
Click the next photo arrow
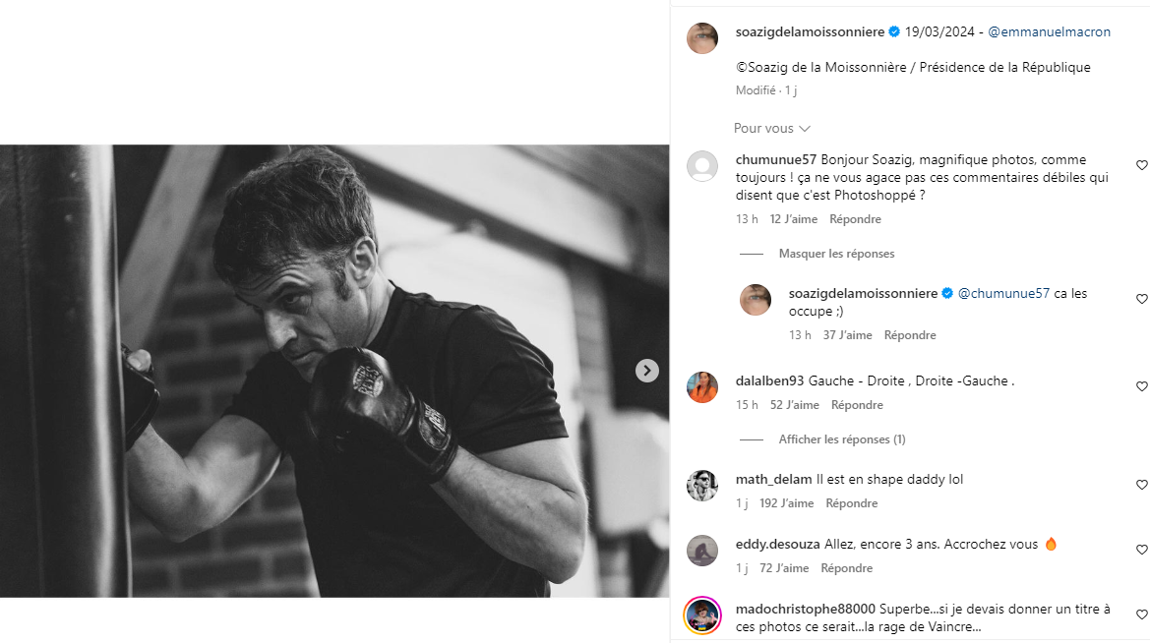[x=646, y=371]
